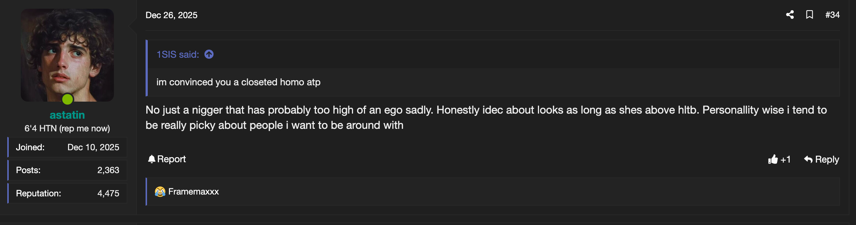This screenshot has width=856, height=225.
Task: Click the Dec 26, 2025 post date
Action: [x=171, y=15]
